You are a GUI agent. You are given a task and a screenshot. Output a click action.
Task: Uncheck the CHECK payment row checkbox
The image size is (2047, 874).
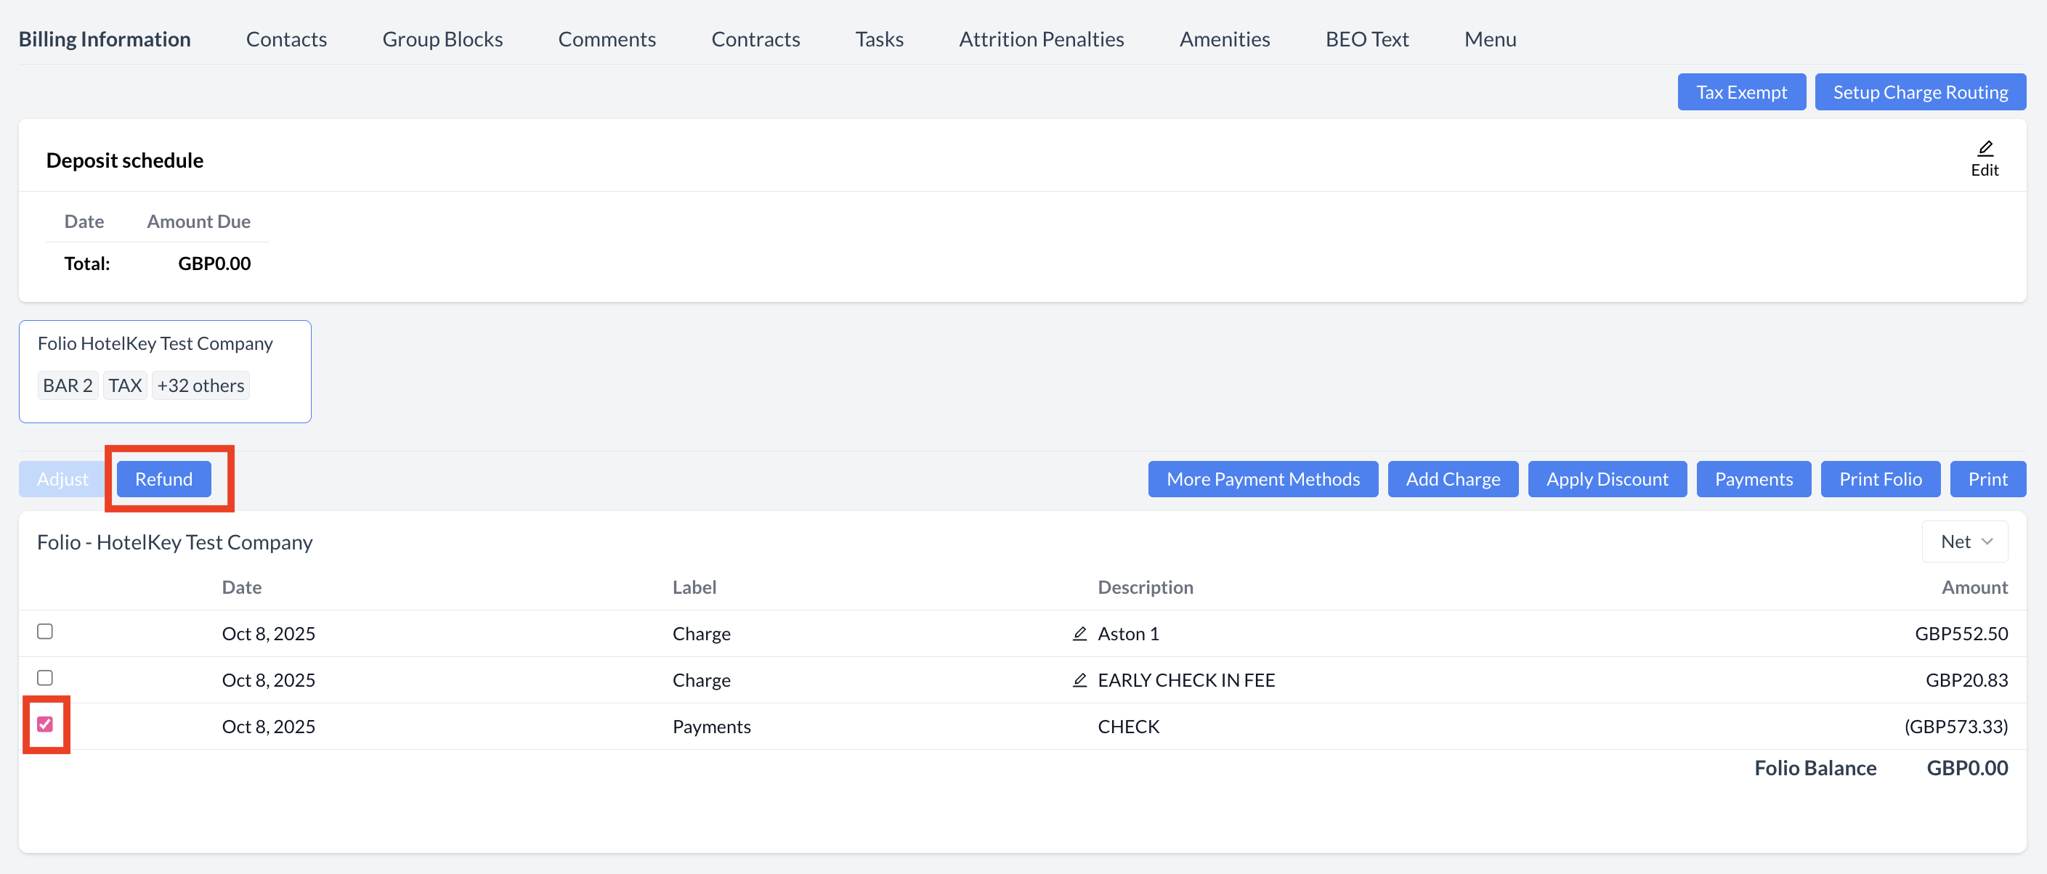point(45,724)
